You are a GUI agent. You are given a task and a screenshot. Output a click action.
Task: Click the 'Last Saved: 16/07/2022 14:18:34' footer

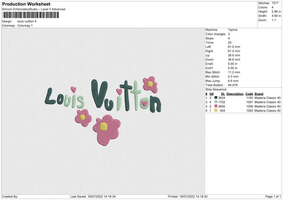(x=93, y=197)
